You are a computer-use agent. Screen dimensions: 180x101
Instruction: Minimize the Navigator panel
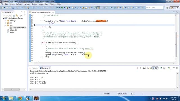point(21,12)
